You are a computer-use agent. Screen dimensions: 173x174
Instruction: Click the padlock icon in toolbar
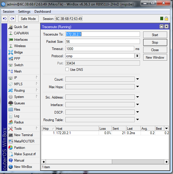(166, 18)
